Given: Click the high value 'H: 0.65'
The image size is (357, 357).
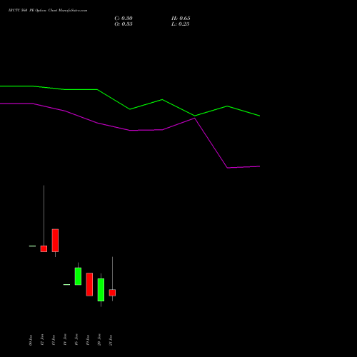Looking at the screenshot, I should point(181,19).
